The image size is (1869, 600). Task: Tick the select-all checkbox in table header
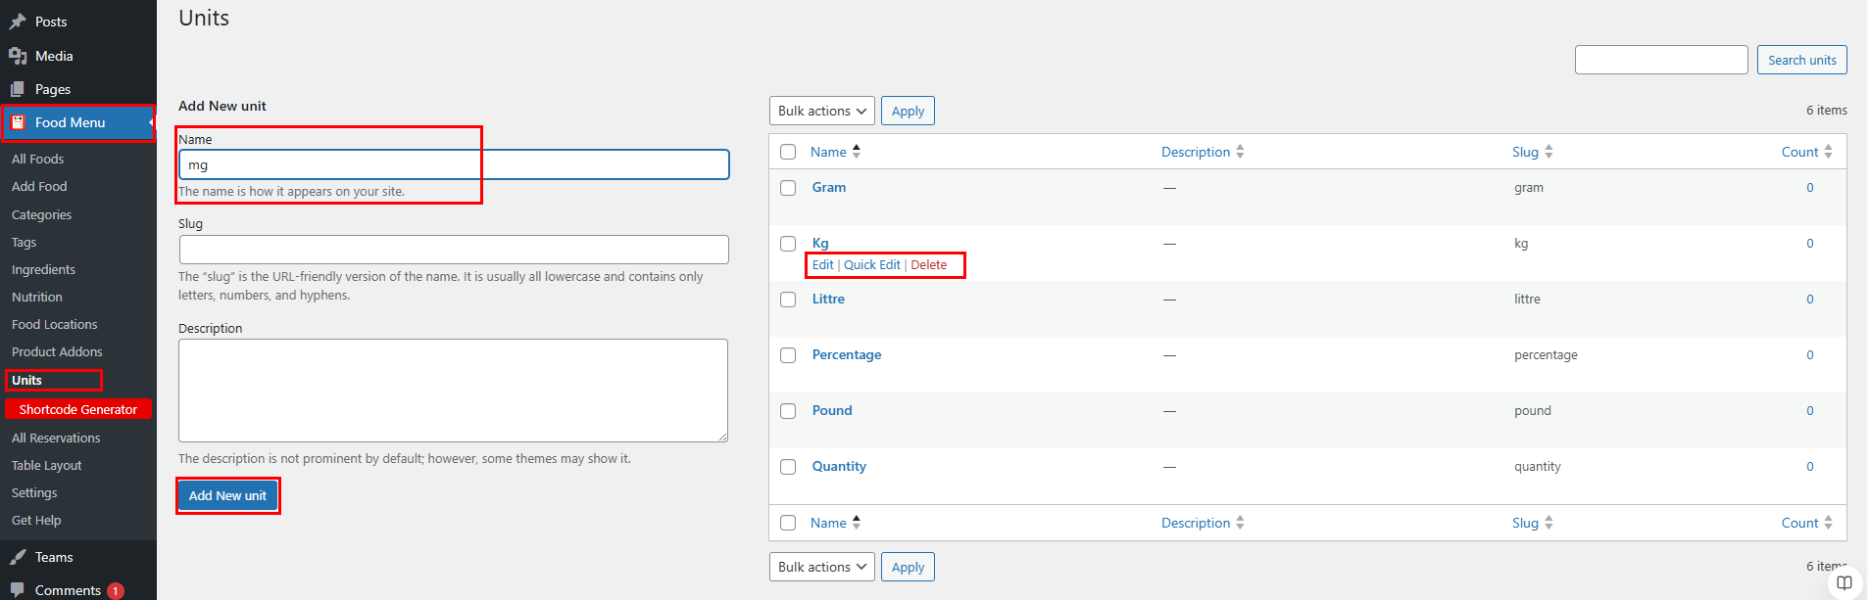[x=788, y=152]
